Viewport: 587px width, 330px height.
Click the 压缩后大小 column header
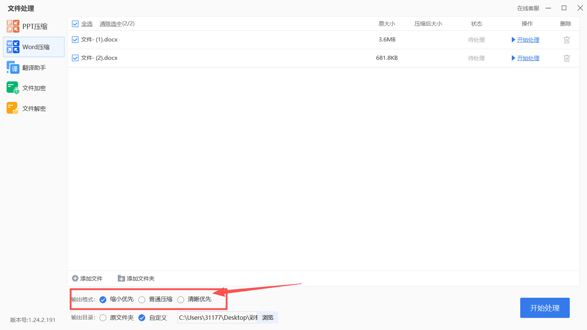tap(429, 24)
